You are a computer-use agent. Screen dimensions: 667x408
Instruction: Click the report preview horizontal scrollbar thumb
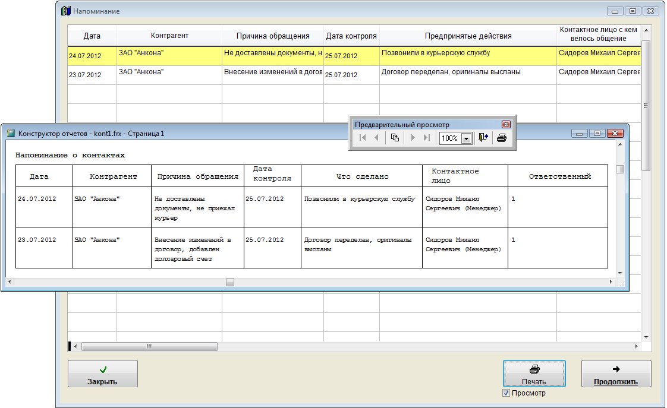tap(229, 282)
